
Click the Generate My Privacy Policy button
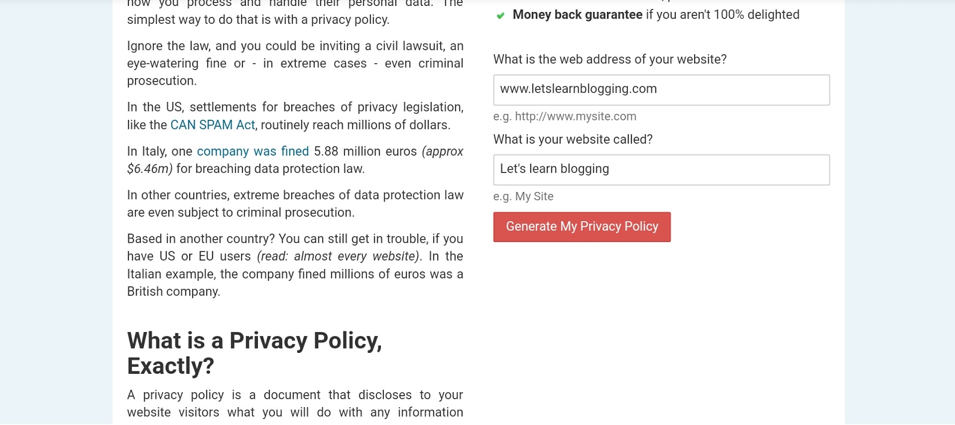pos(582,227)
